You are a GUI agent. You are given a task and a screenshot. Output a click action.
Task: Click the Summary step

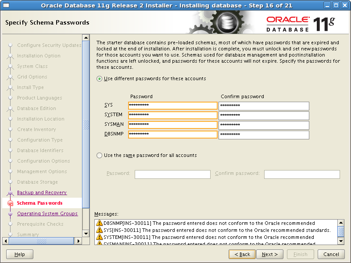[x=28, y=235]
